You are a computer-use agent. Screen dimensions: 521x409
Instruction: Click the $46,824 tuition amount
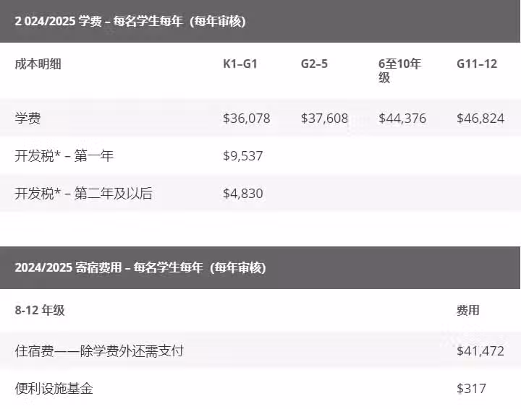pos(480,119)
